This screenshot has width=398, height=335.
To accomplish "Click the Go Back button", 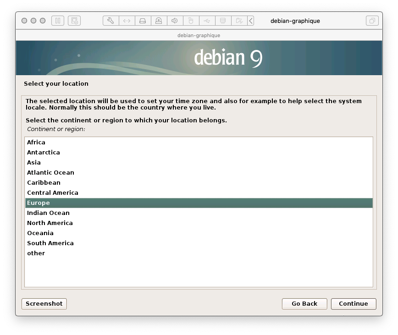I will tap(304, 304).
